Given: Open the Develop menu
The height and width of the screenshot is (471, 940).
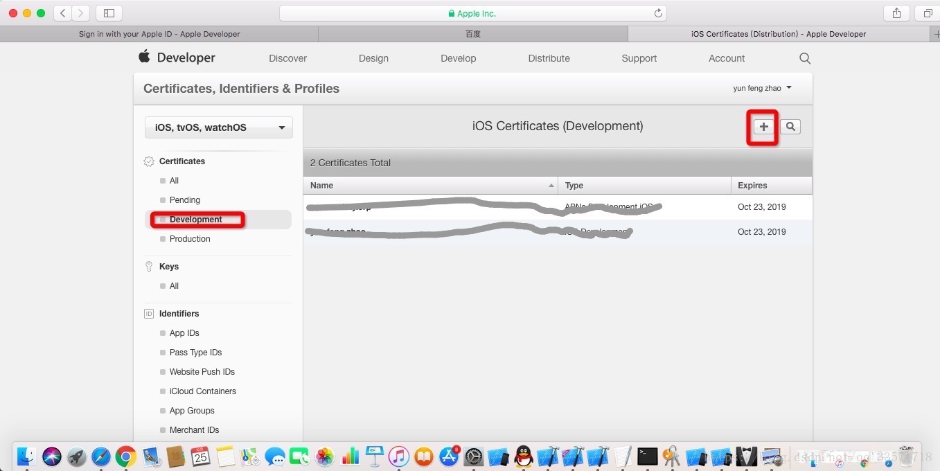Looking at the screenshot, I should pos(459,58).
